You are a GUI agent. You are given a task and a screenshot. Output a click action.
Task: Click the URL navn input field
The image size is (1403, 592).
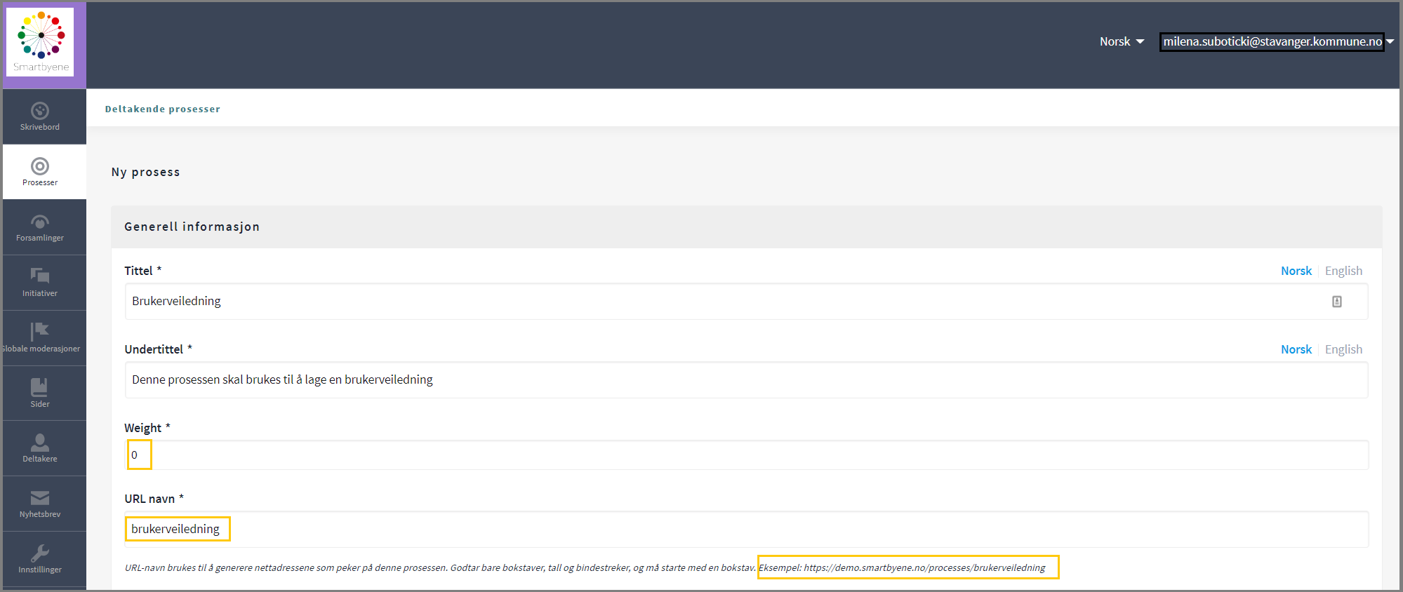click(x=747, y=529)
